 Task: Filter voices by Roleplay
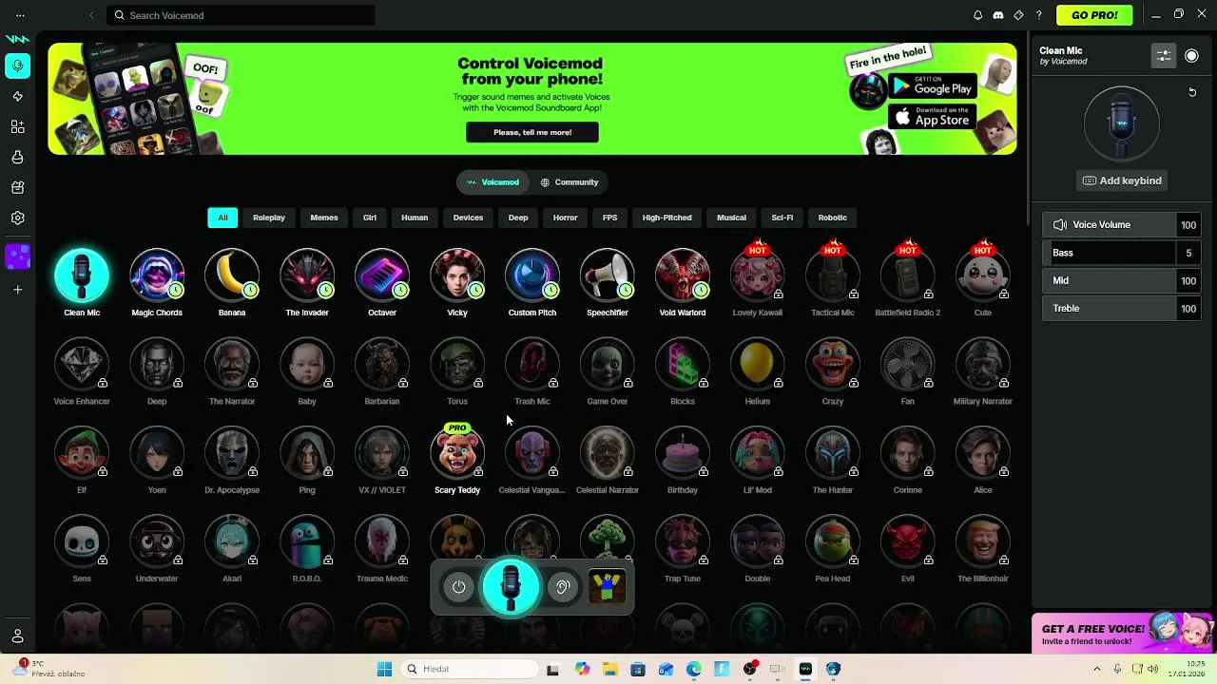(269, 218)
